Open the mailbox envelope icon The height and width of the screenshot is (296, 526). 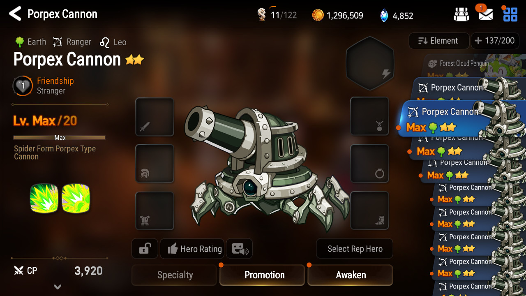coord(486,15)
